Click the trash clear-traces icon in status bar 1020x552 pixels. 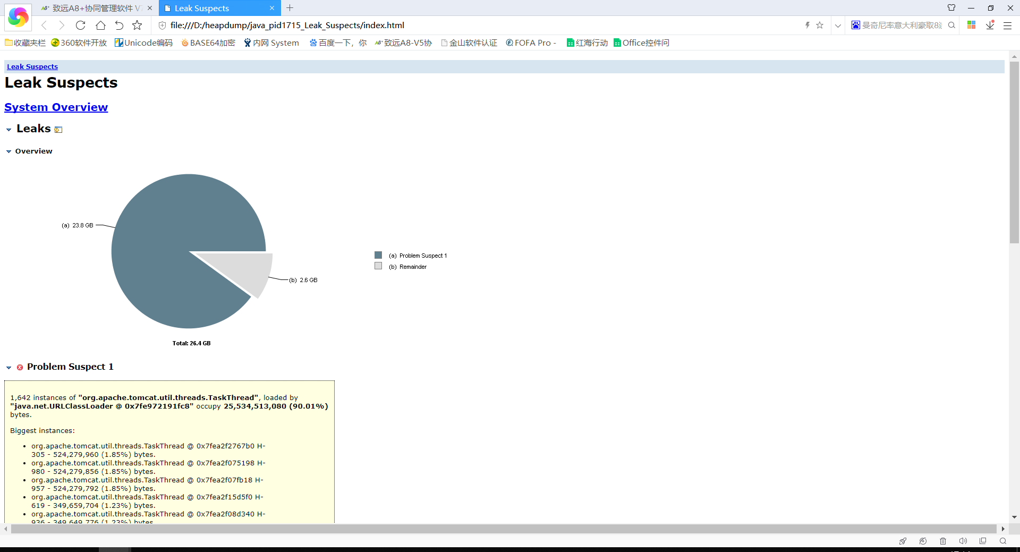943,541
